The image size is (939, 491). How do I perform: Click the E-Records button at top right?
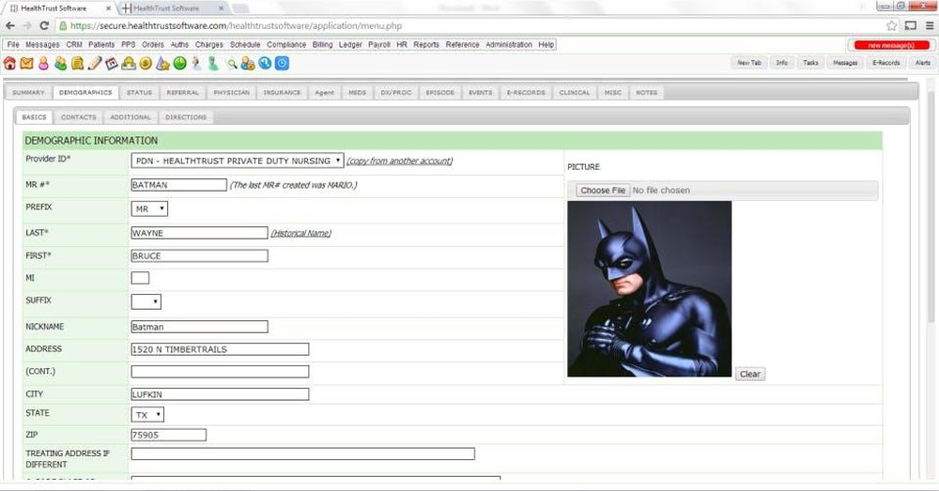[x=885, y=63]
